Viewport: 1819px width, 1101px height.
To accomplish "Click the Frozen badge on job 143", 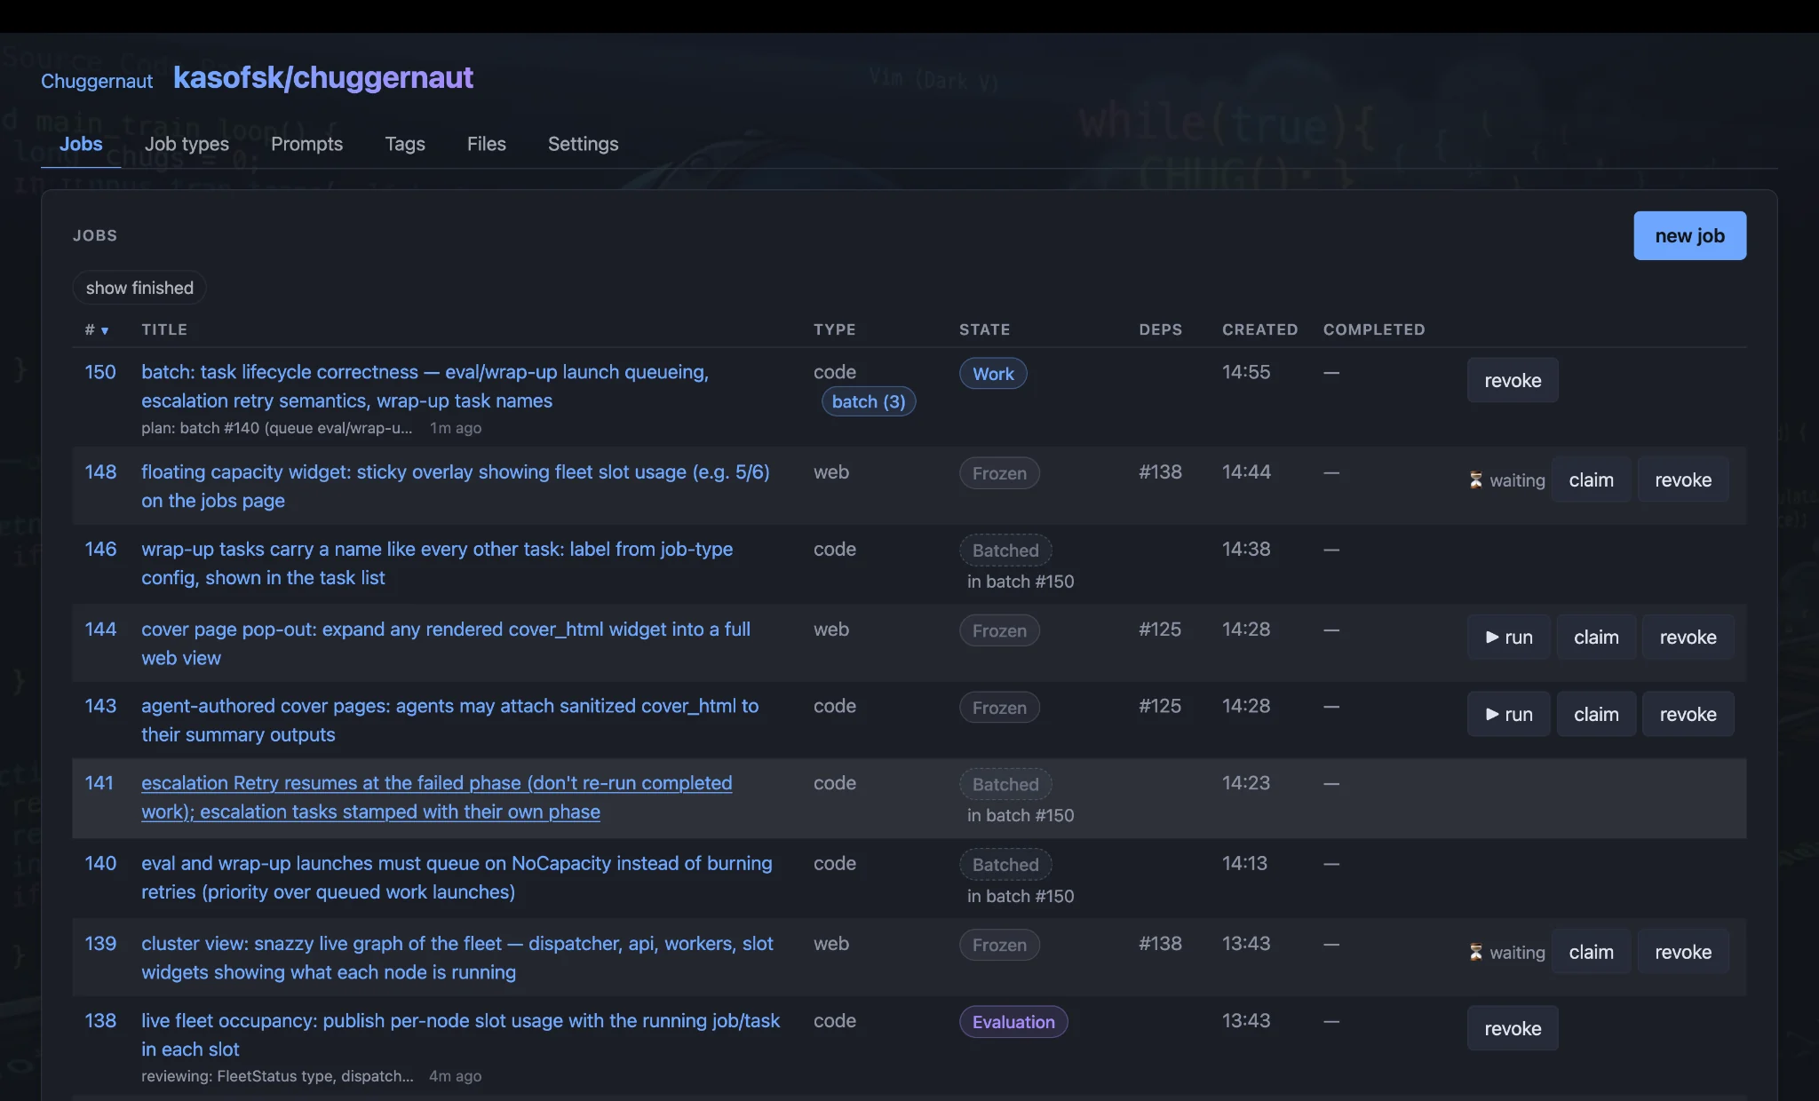I will (999, 708).
